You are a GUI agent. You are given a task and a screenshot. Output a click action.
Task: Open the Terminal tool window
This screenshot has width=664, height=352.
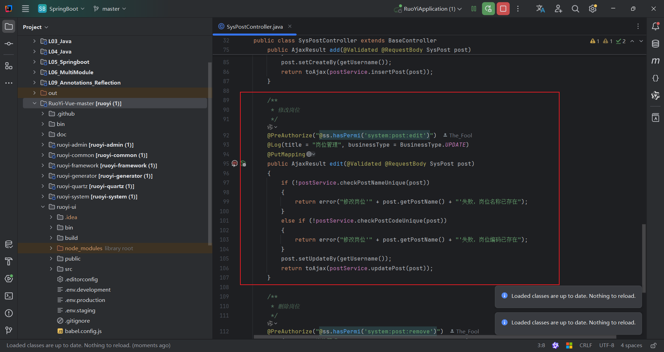click(9, 296)
